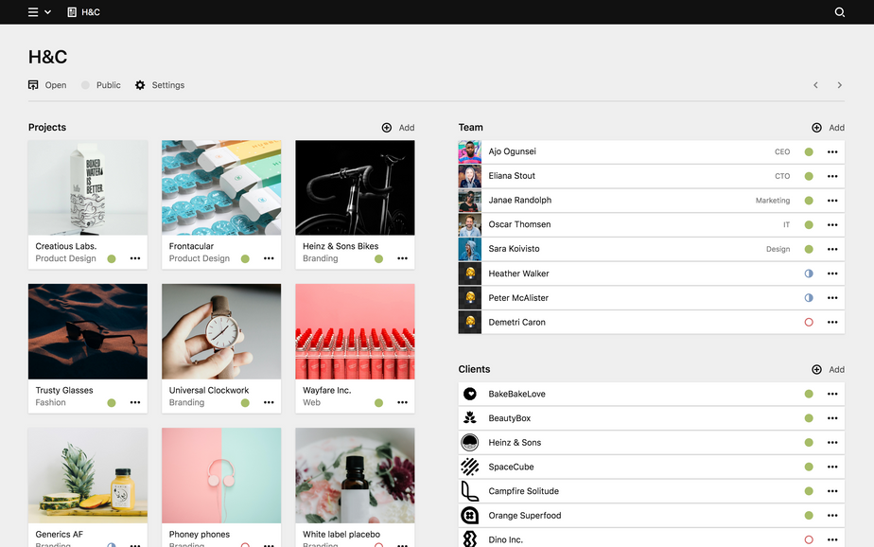Click the Orange Superfood logo icon
Image resolution: width=874 pixels, height=547 pixels.
coord(470,516)
